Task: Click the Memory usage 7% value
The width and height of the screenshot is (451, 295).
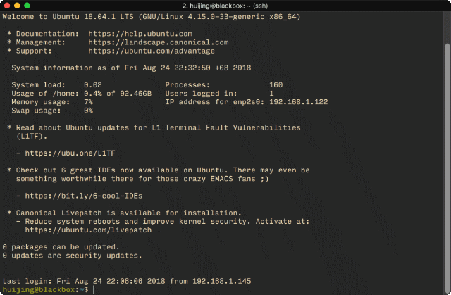Action: pos(88,102)
